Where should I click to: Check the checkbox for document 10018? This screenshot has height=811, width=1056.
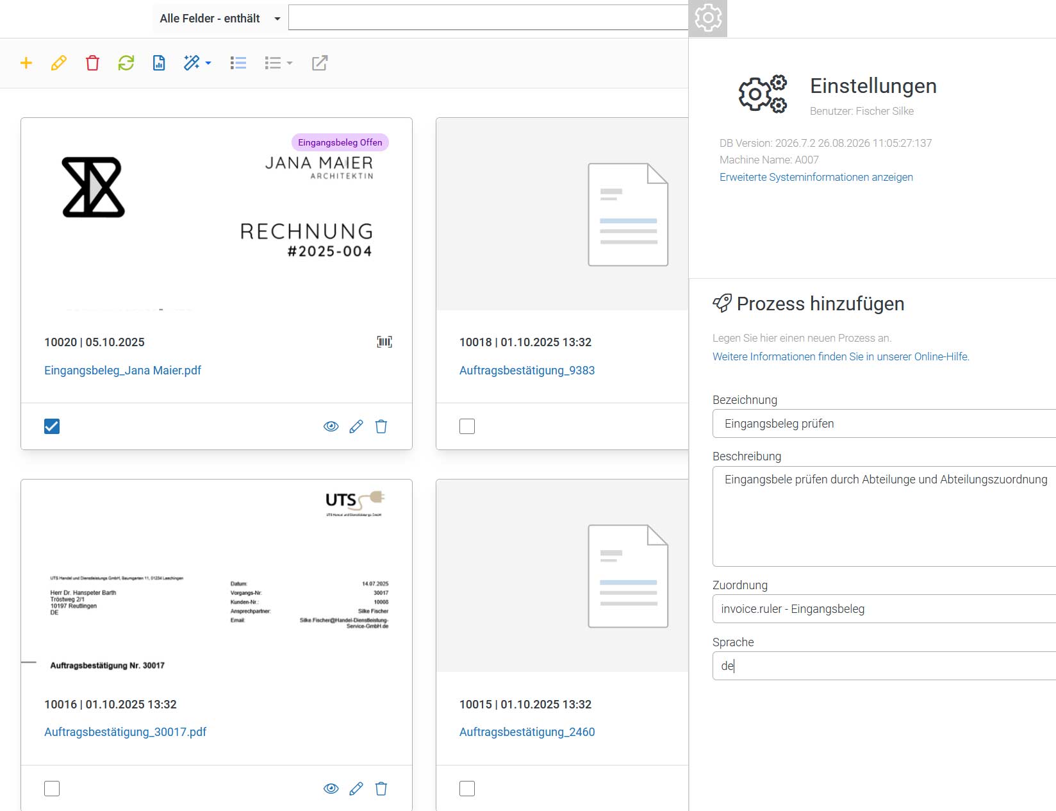pos(467,426)
